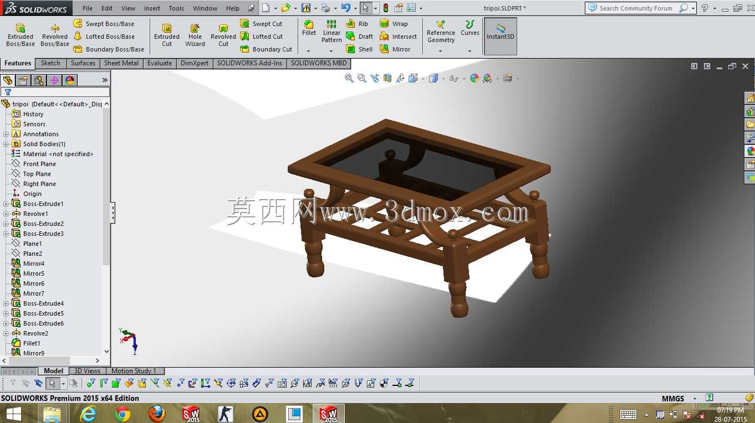This screenshot has width=755, height=423.
Task: Choose the Intersect tool
Action: coord(398,37)
